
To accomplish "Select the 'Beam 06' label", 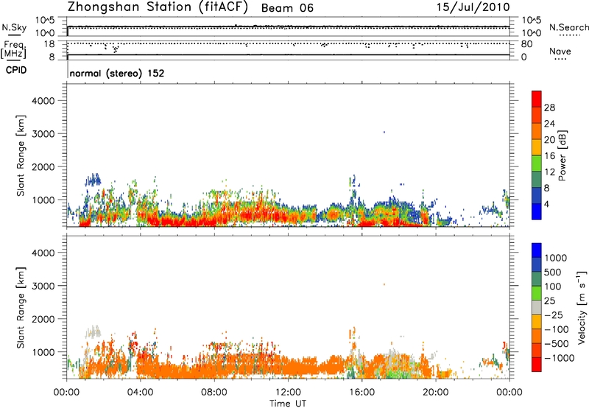I will pyautogui.click(x=287, y=8).
